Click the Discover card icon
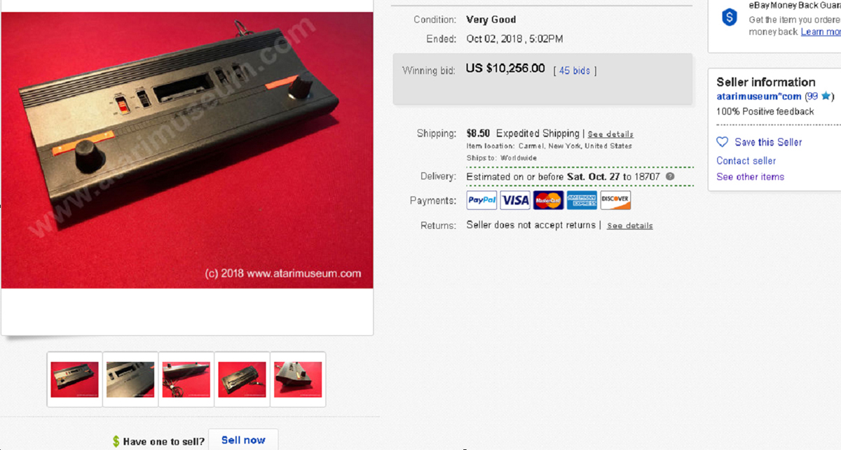 pyautogui.click(x=615, y=200)
